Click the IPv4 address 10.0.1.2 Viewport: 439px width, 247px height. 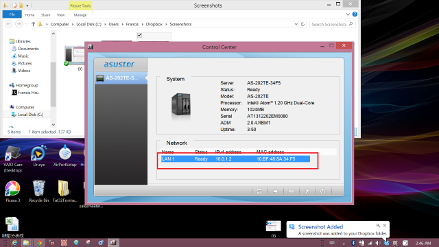tap(224, 158)
